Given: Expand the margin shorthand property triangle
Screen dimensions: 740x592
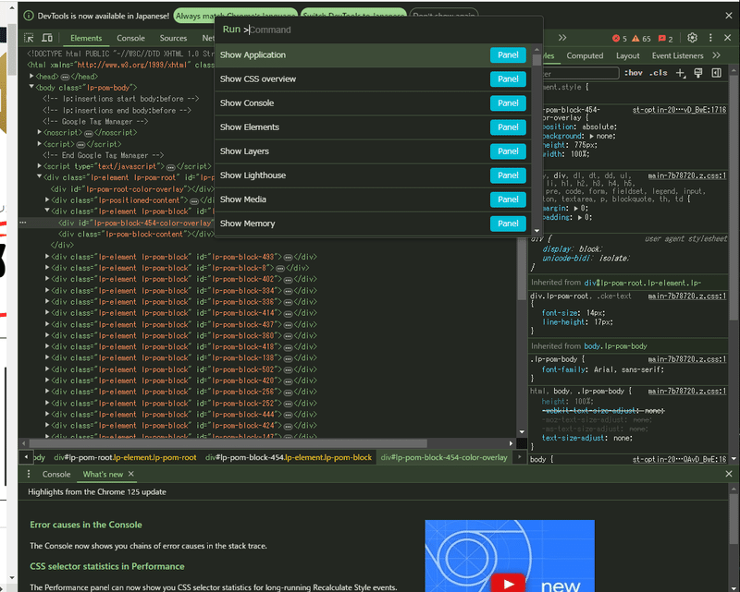Looking at the screenshot, I should [x=576, y=209].
